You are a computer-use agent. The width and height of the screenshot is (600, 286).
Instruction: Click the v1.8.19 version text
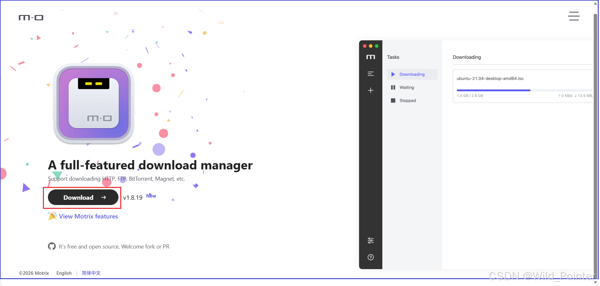[133, 198]
